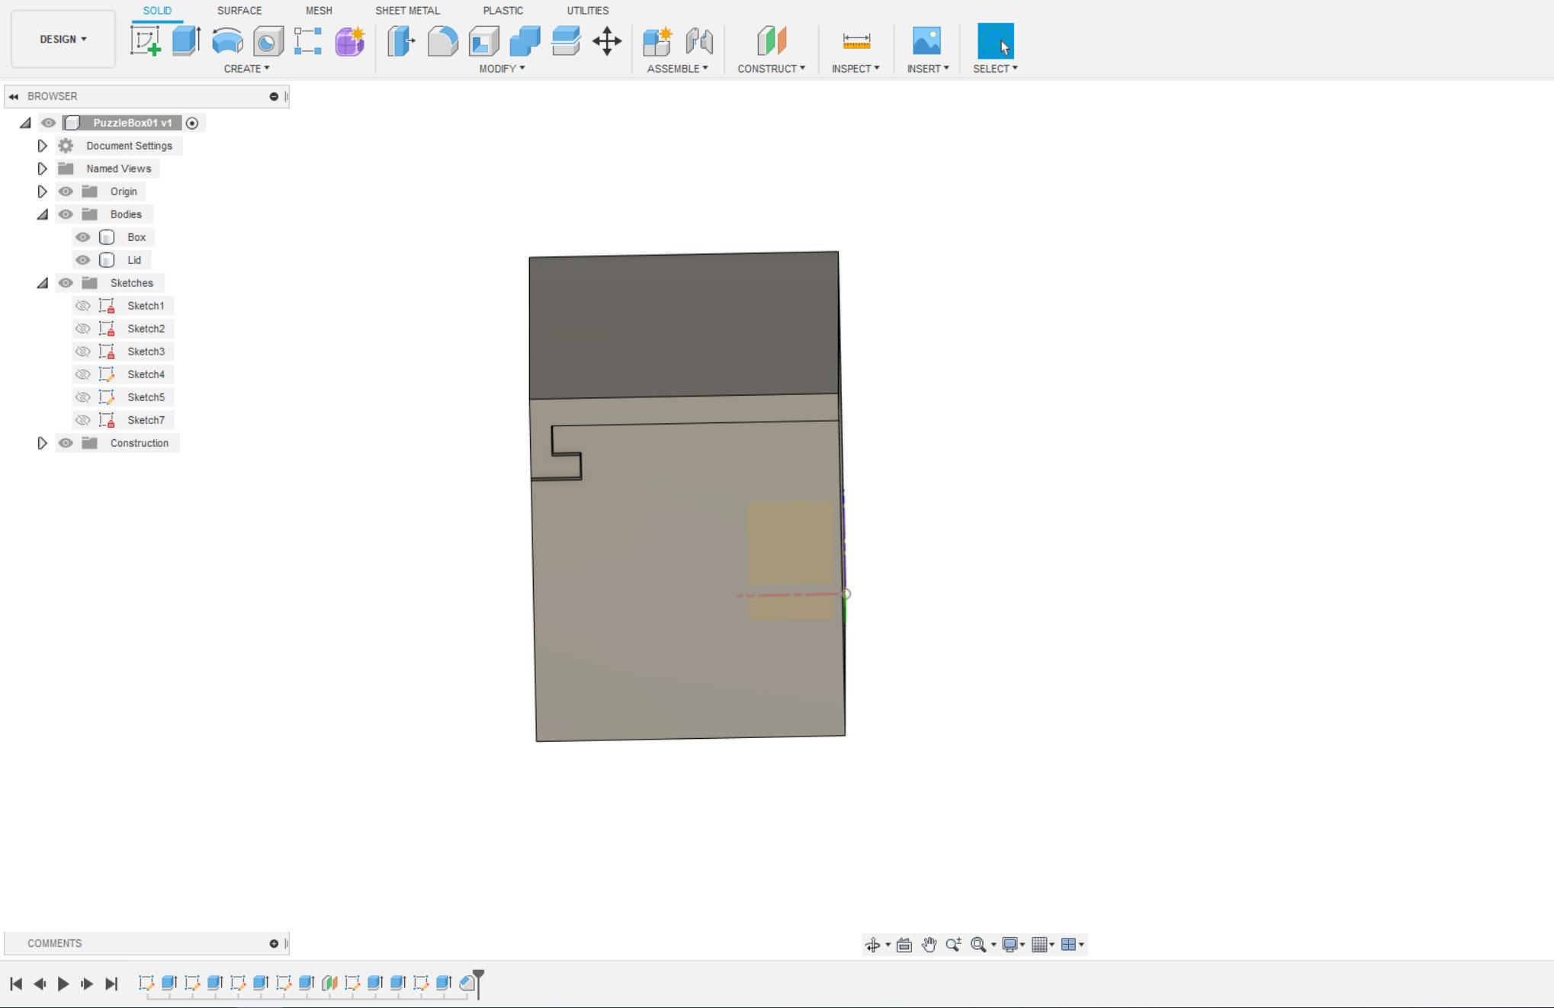
Task: Click the Joint tool in Assemble
Action: pos(700,40)
